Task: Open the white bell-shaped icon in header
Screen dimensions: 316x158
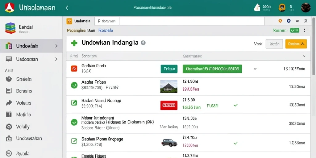Action: click(257, 8)
